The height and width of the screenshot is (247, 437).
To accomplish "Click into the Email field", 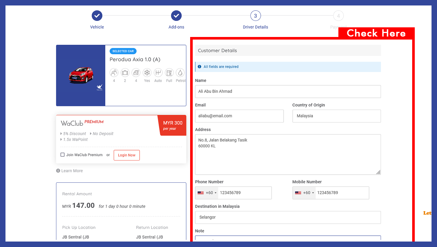I will tap(239, 116).
